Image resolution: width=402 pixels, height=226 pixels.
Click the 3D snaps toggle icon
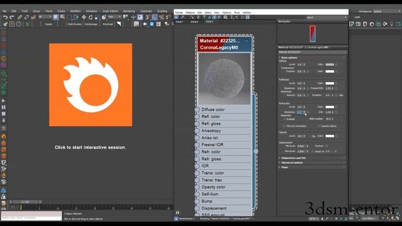(x=148, y=17)
